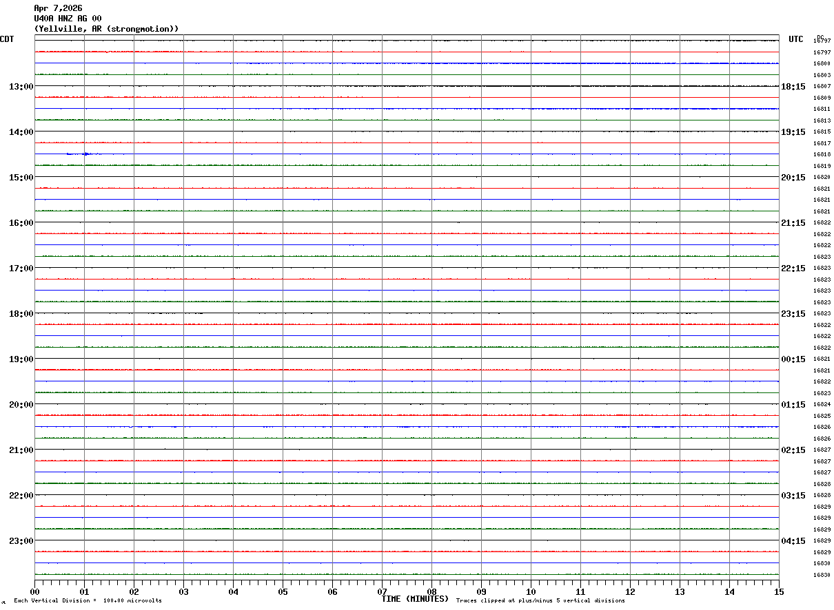834x610 pixels.
Task: Click the 04 minute axis tick label
Action: [234, 592]
